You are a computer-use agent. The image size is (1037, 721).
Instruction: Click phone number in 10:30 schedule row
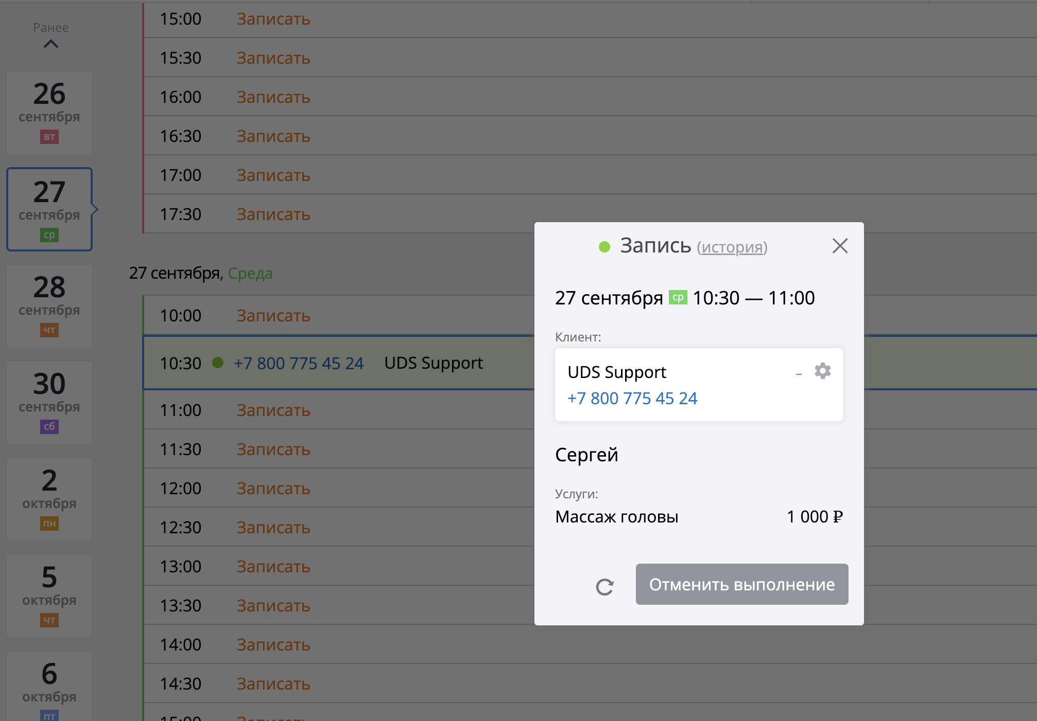(299, 363)
